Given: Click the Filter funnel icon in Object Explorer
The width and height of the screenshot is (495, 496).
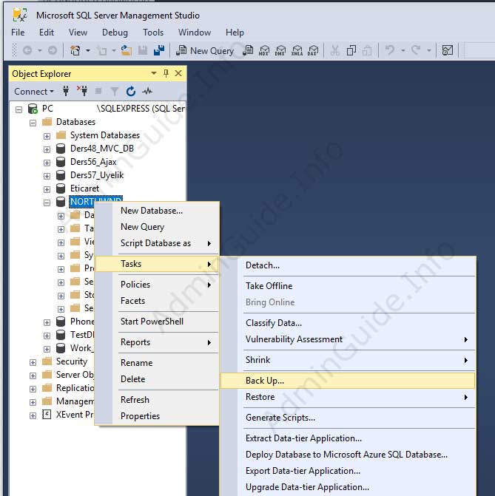Looking at the screenshot, I should click(115, 92).
